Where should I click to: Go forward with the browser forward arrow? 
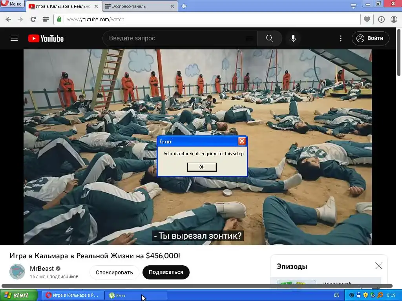(x=20, y=20)
